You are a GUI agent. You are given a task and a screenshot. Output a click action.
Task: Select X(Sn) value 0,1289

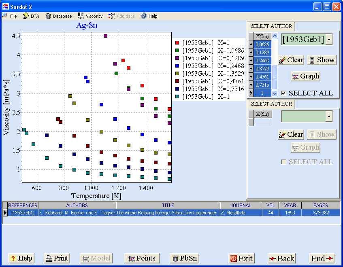262,53
